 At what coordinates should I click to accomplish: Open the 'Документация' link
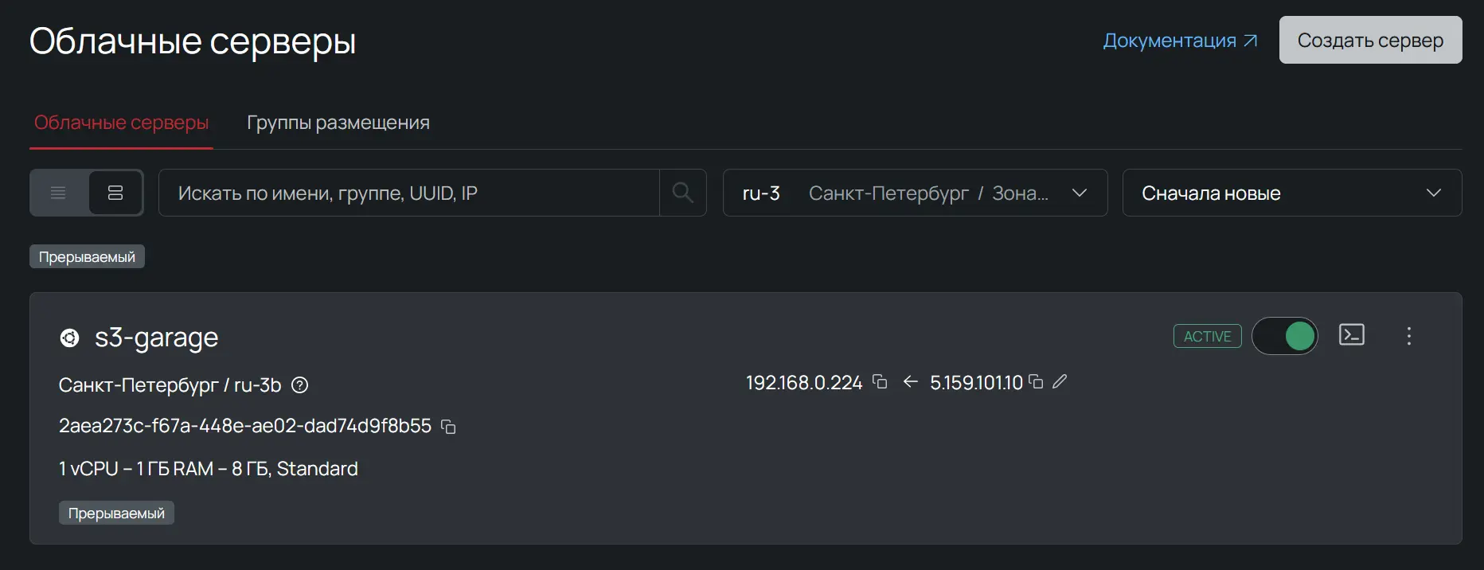point(1179,41)
